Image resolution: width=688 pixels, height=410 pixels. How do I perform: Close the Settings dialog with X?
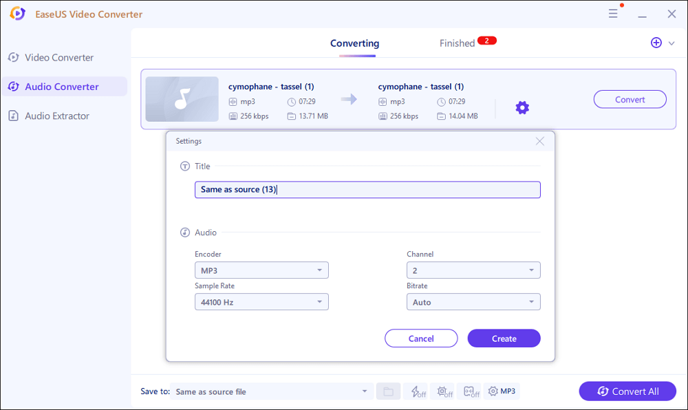pos(539,141)
